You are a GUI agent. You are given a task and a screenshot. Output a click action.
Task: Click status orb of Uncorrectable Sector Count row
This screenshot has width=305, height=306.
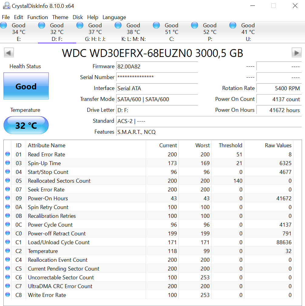tap(8, 277)
